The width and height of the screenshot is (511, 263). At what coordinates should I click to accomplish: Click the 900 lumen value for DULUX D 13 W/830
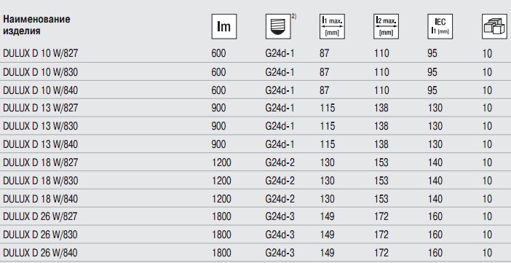click(218, 126)
